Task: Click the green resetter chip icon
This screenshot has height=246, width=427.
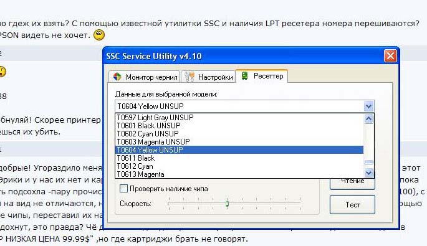Action: 244,76
